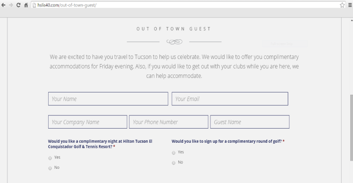
Task: Focus the Guest Name input
Action: point(249,122)
